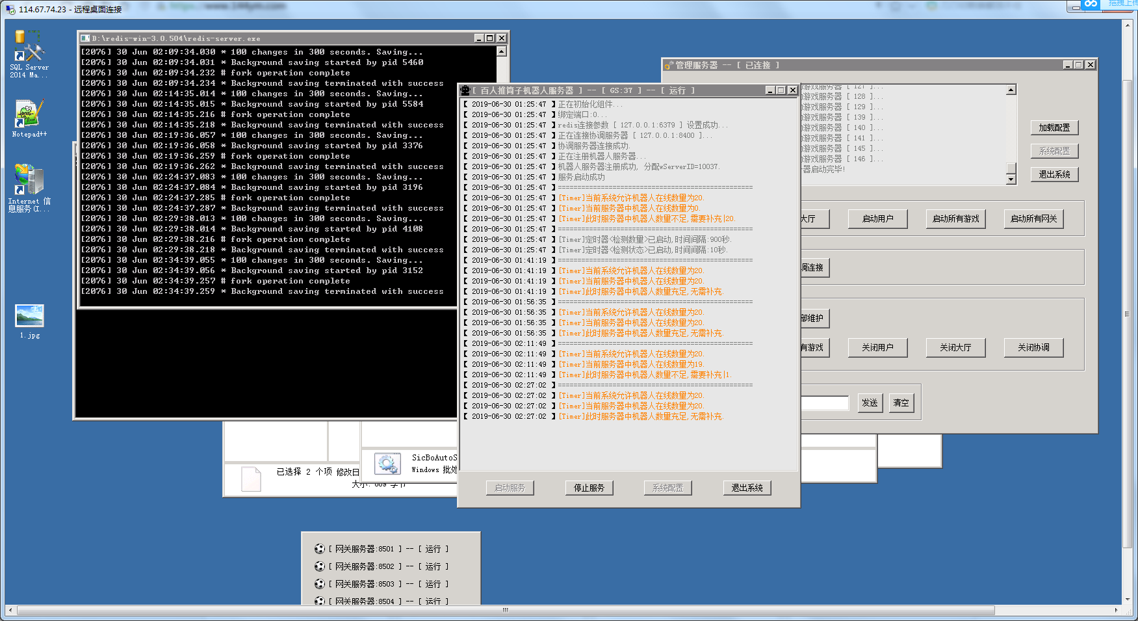Click the 发送 send button
This screenshot has width=1138, height=621.
870,403
